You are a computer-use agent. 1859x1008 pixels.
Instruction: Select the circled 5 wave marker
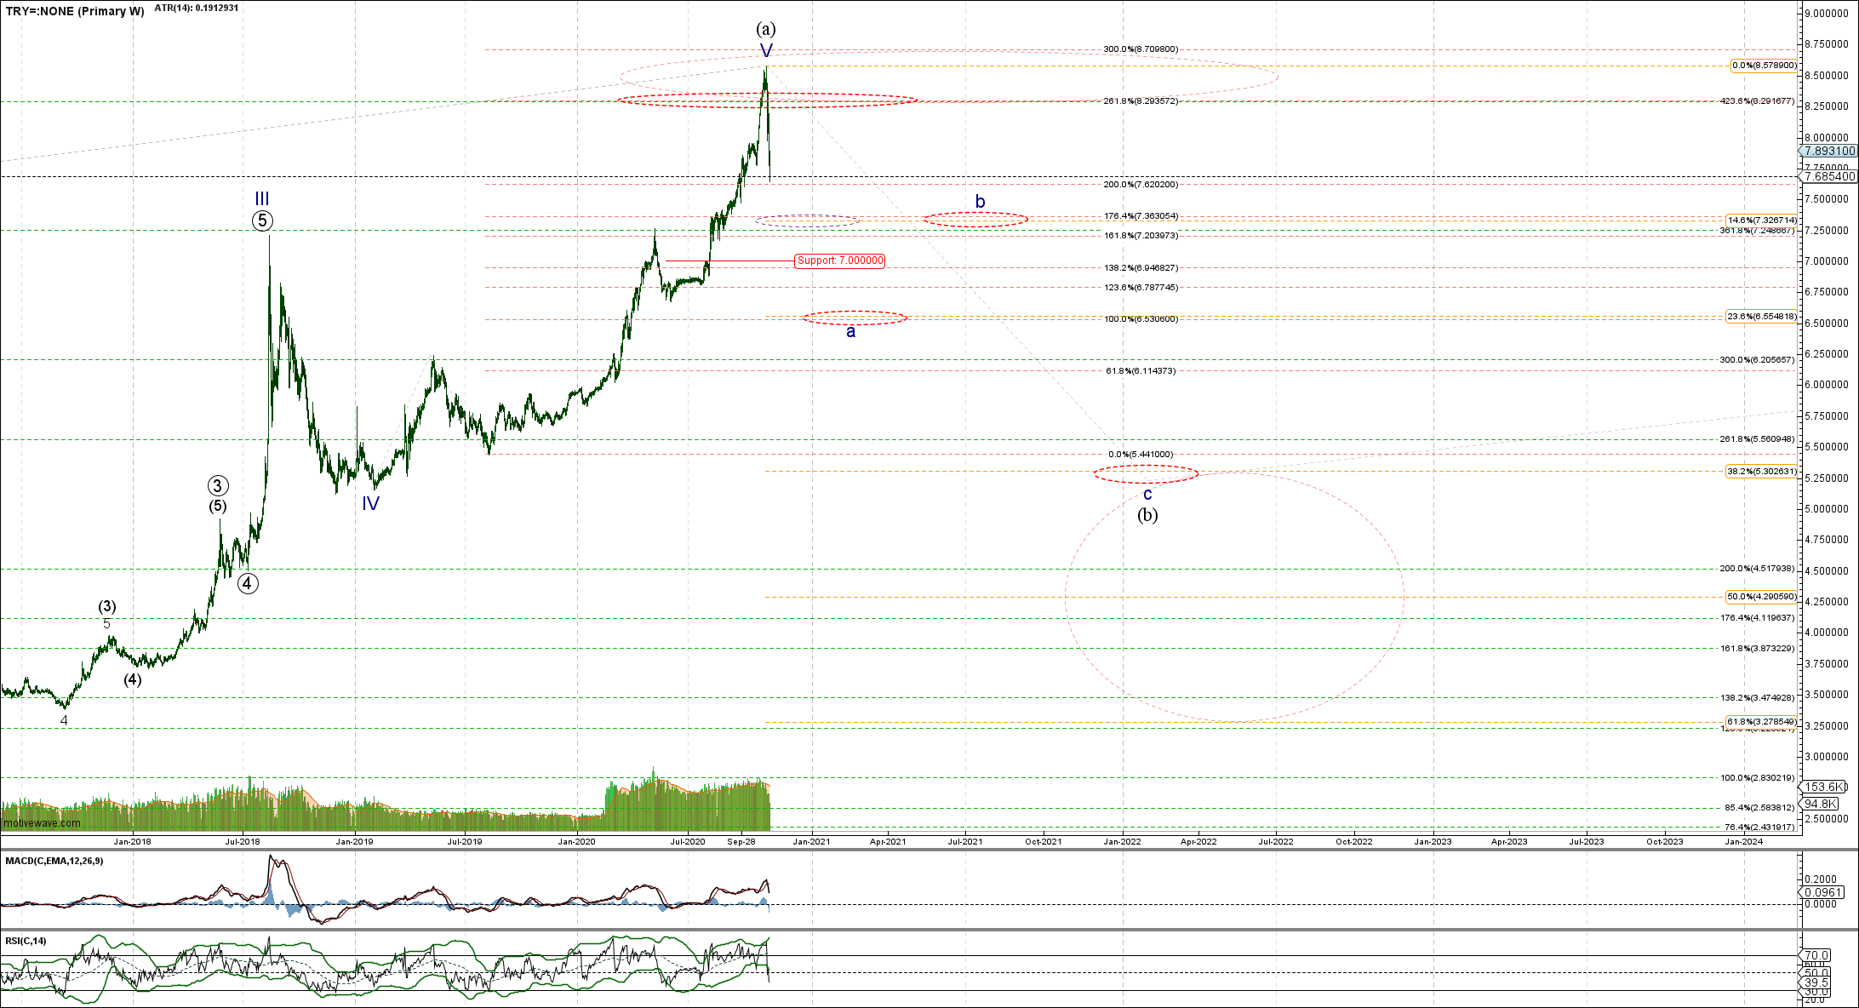click(x=262, y=221)
